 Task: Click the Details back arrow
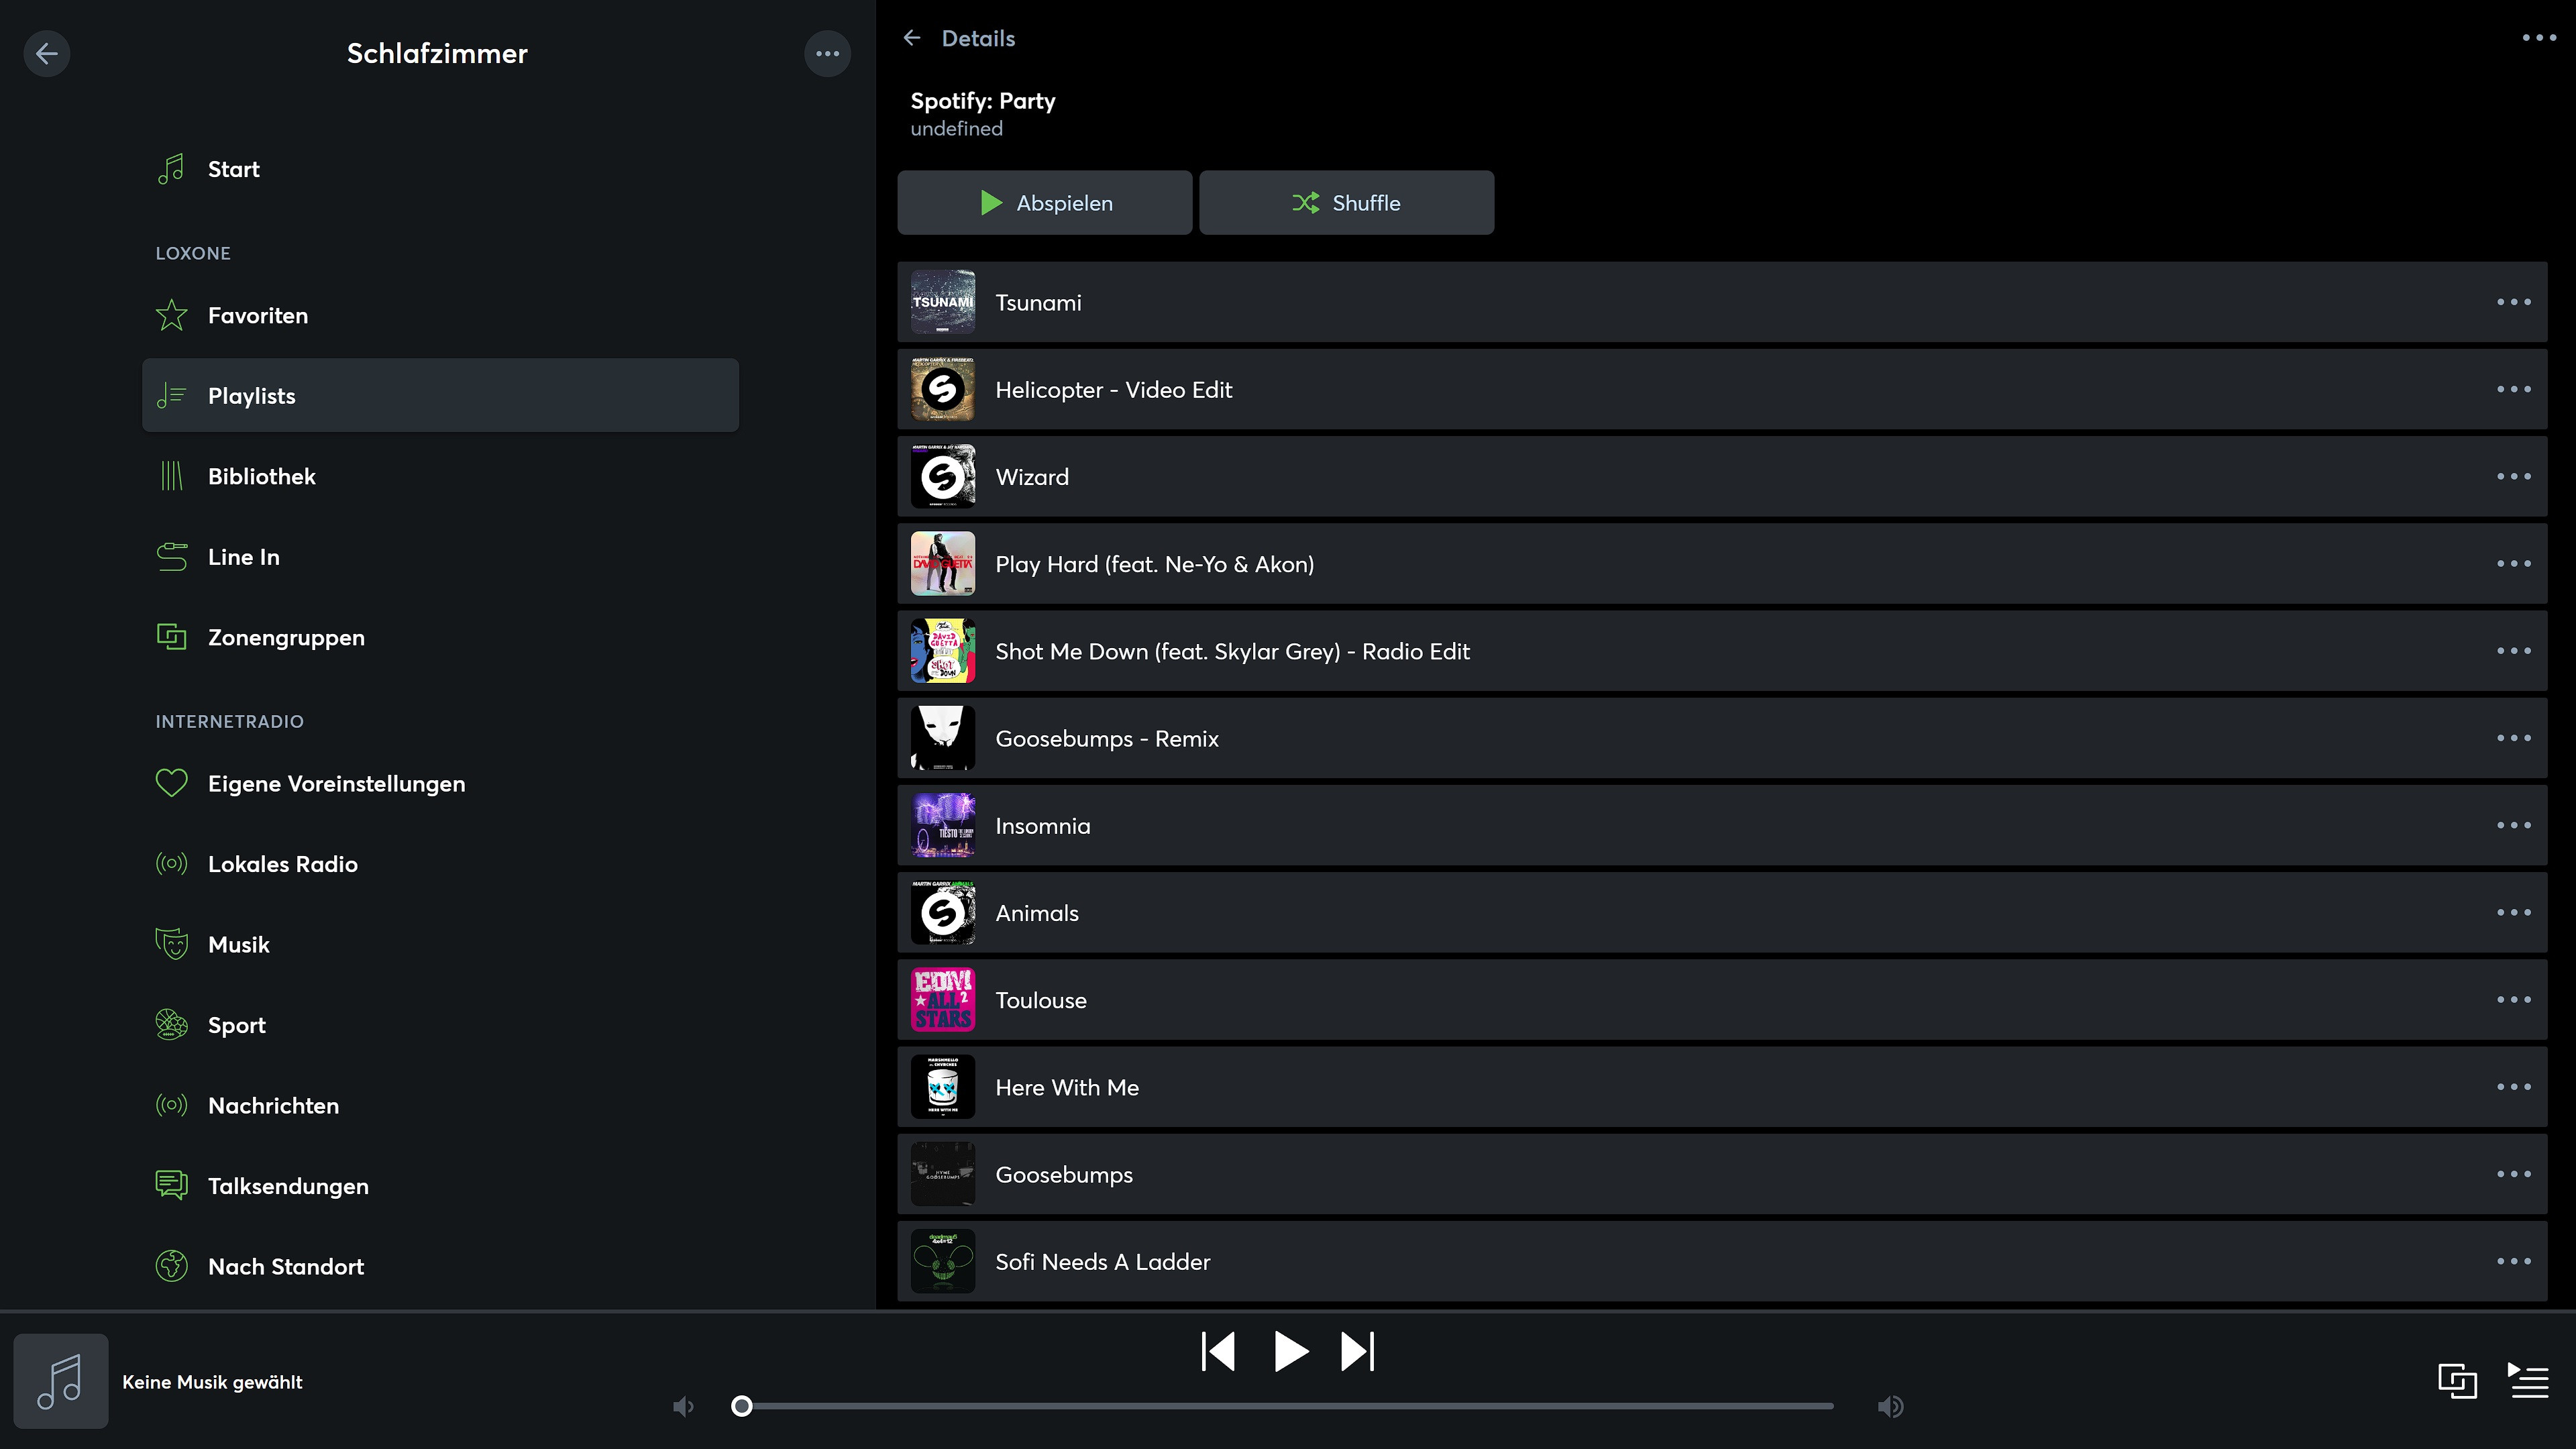pos(911,38)
